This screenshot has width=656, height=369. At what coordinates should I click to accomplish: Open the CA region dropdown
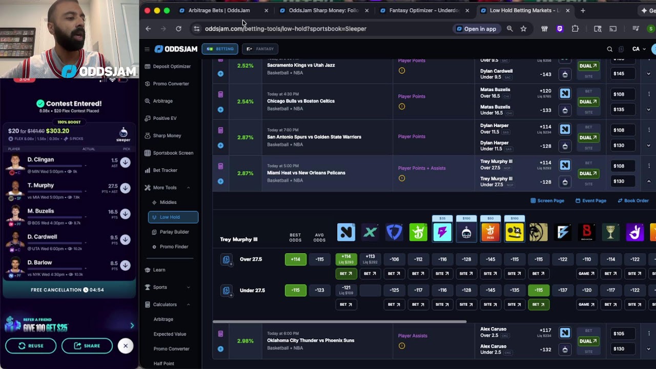click(x=639, y=49)
